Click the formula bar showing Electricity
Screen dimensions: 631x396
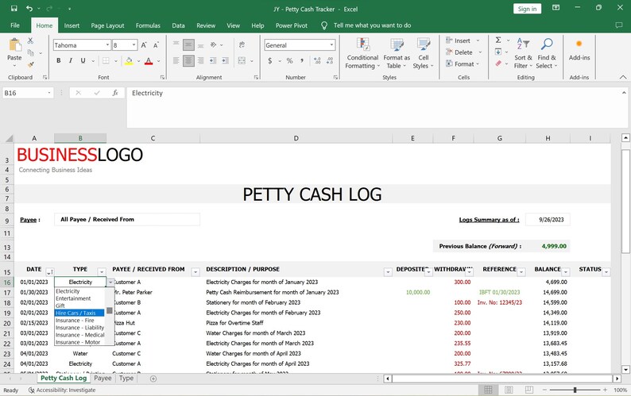[x=374, y=107]
